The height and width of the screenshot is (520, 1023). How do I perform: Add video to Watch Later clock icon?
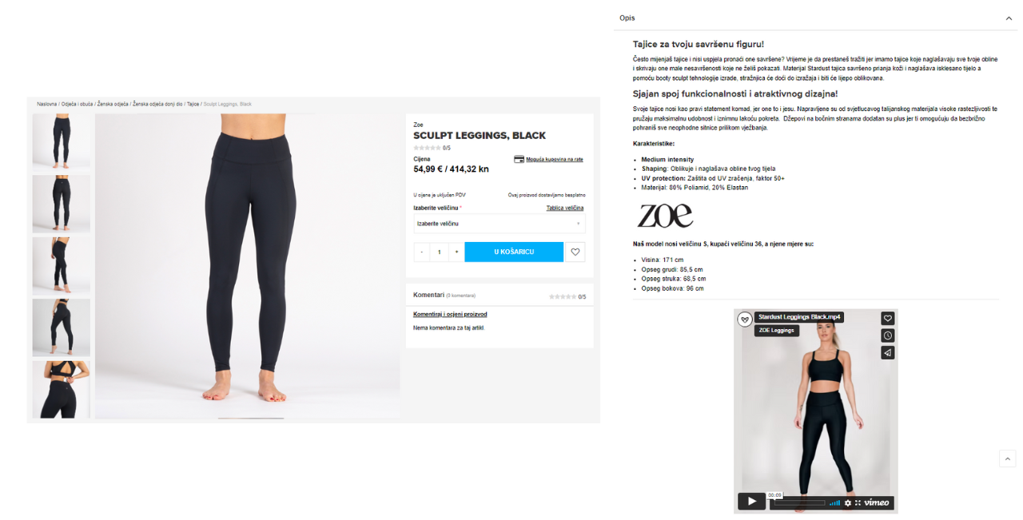(x=888, y=335)
